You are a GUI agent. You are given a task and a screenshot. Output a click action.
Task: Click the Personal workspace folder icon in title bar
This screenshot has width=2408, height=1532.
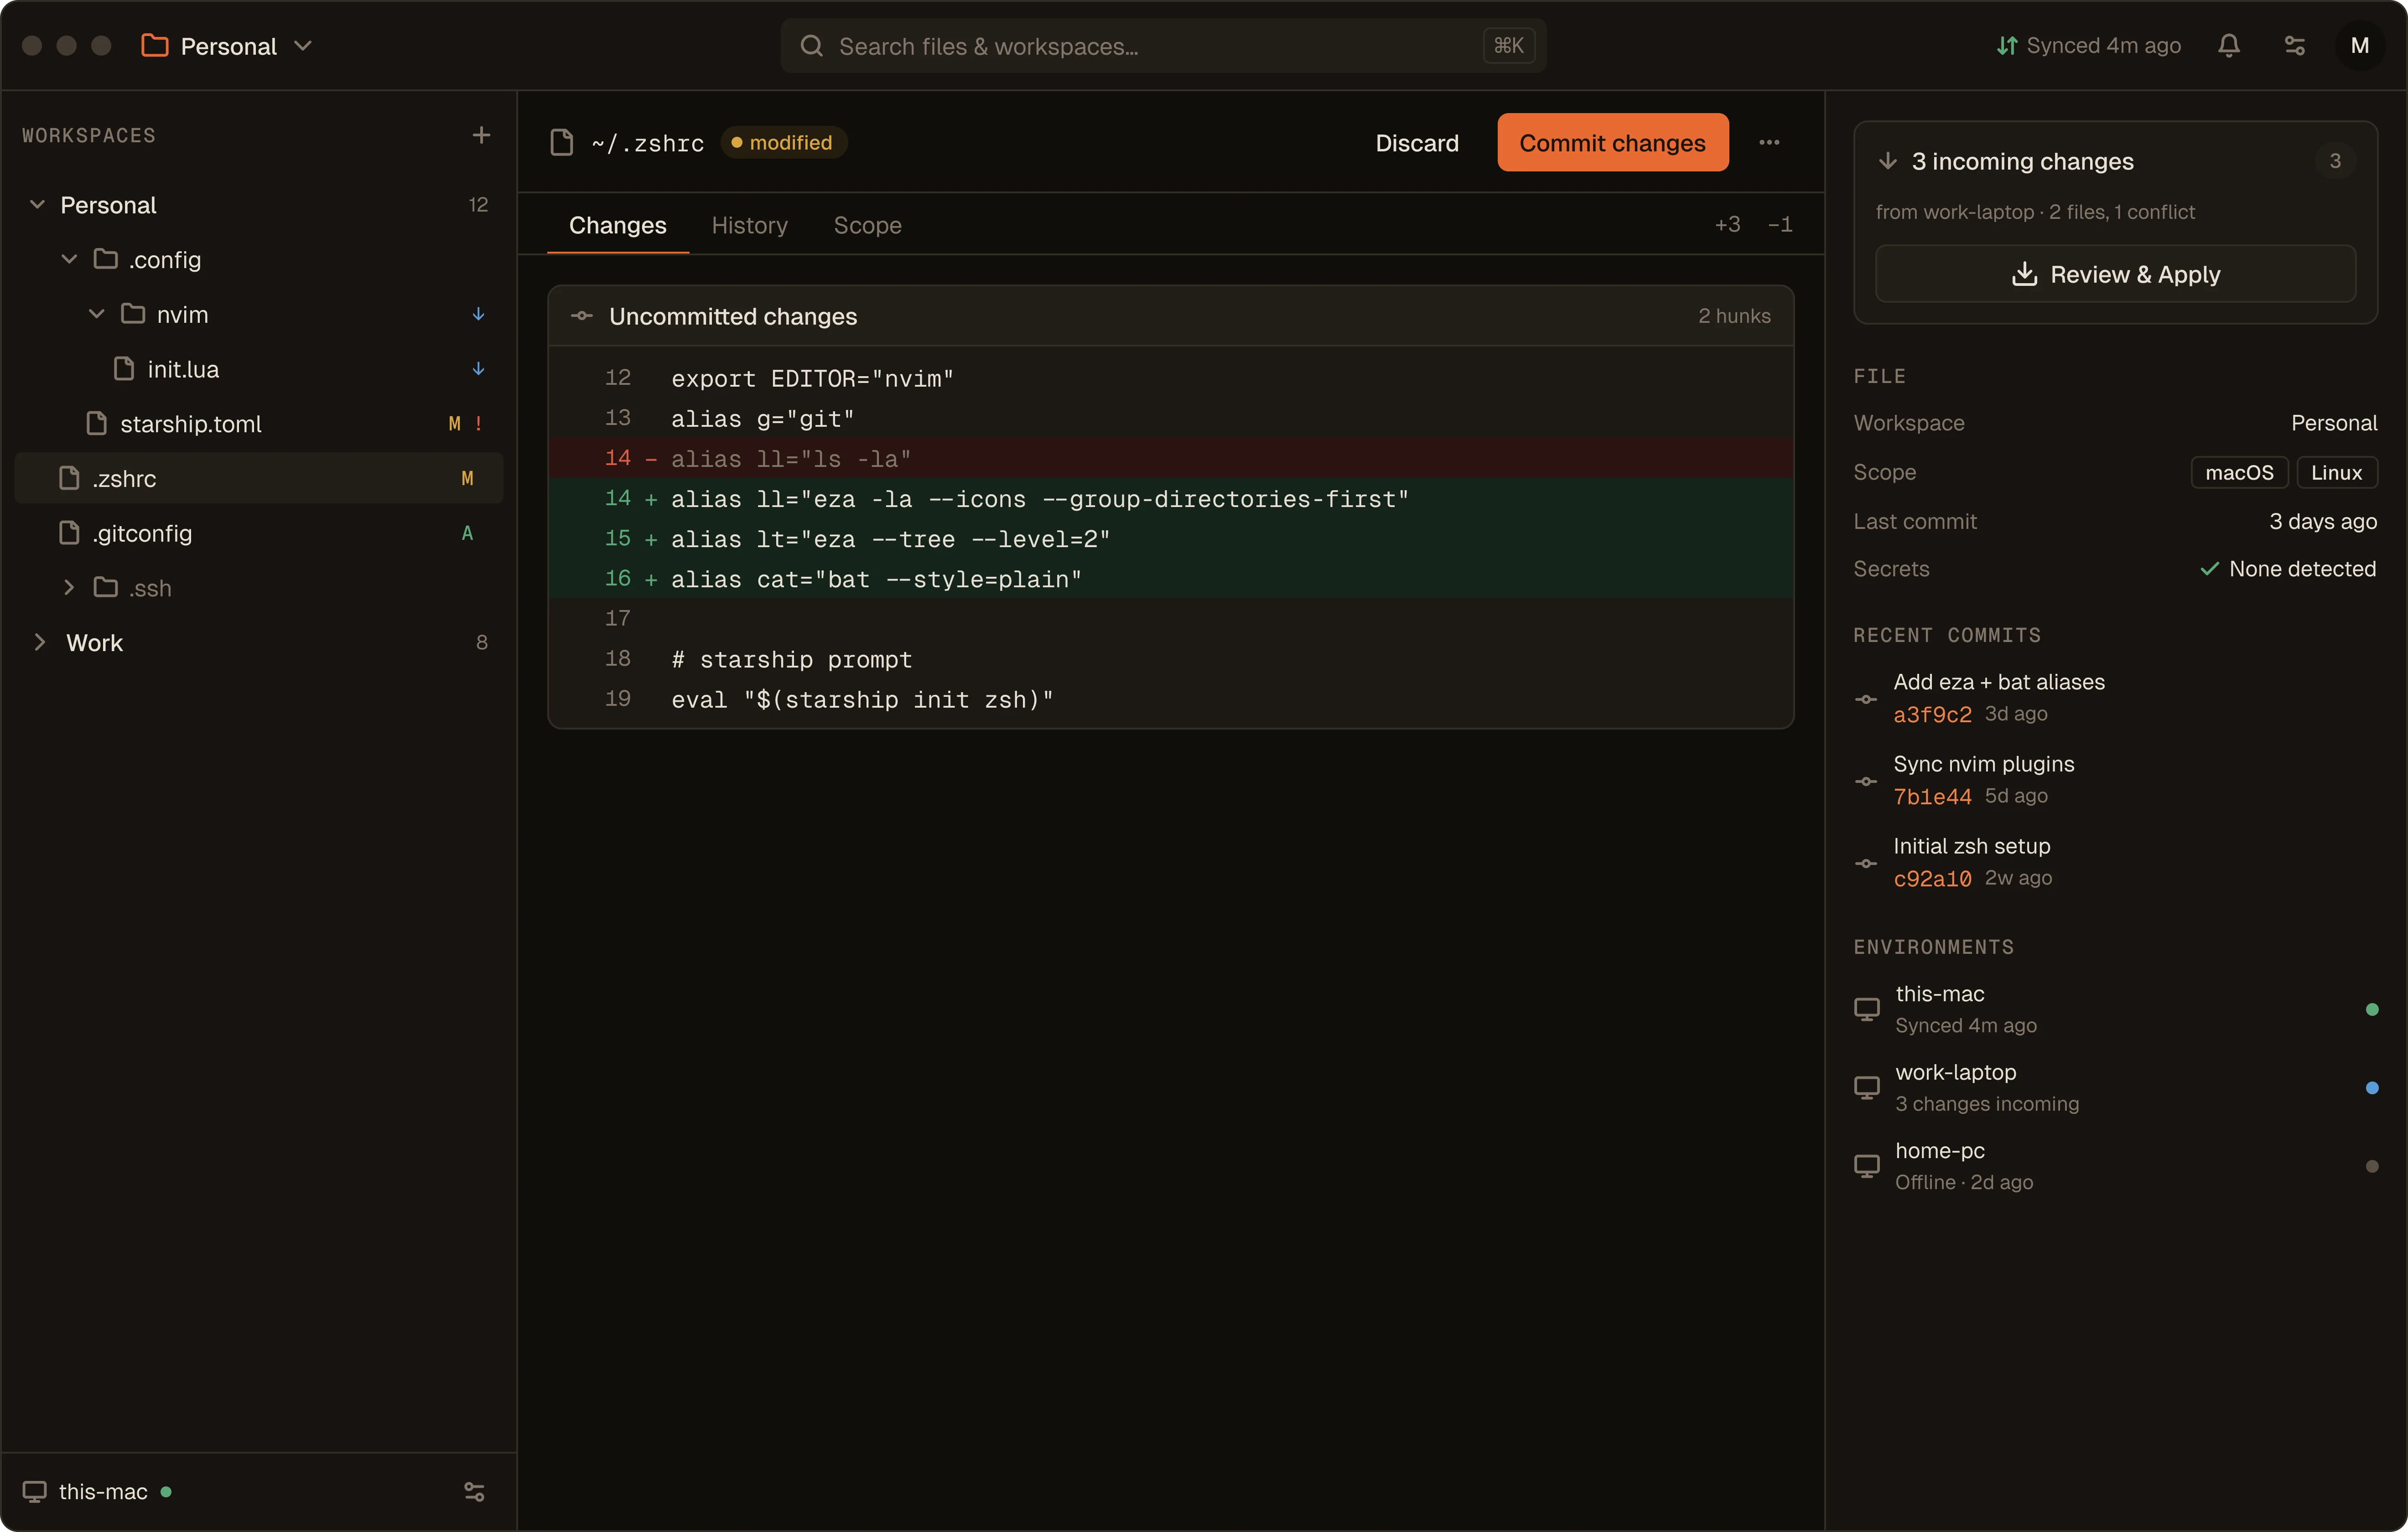pyautogui.click(x=155, y=46)
